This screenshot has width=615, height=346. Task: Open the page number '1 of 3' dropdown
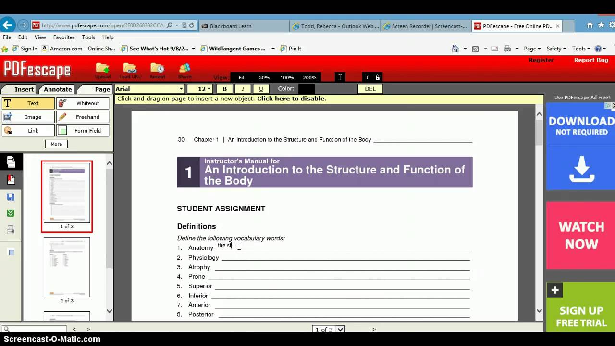point(329,329)
